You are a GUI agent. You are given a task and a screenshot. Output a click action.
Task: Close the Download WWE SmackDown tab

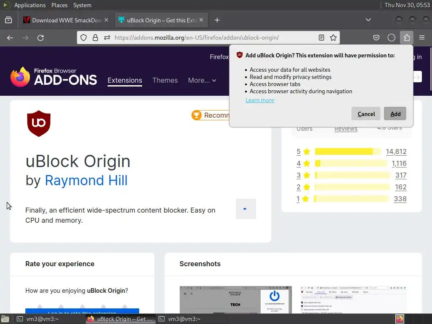pos(106,20)
